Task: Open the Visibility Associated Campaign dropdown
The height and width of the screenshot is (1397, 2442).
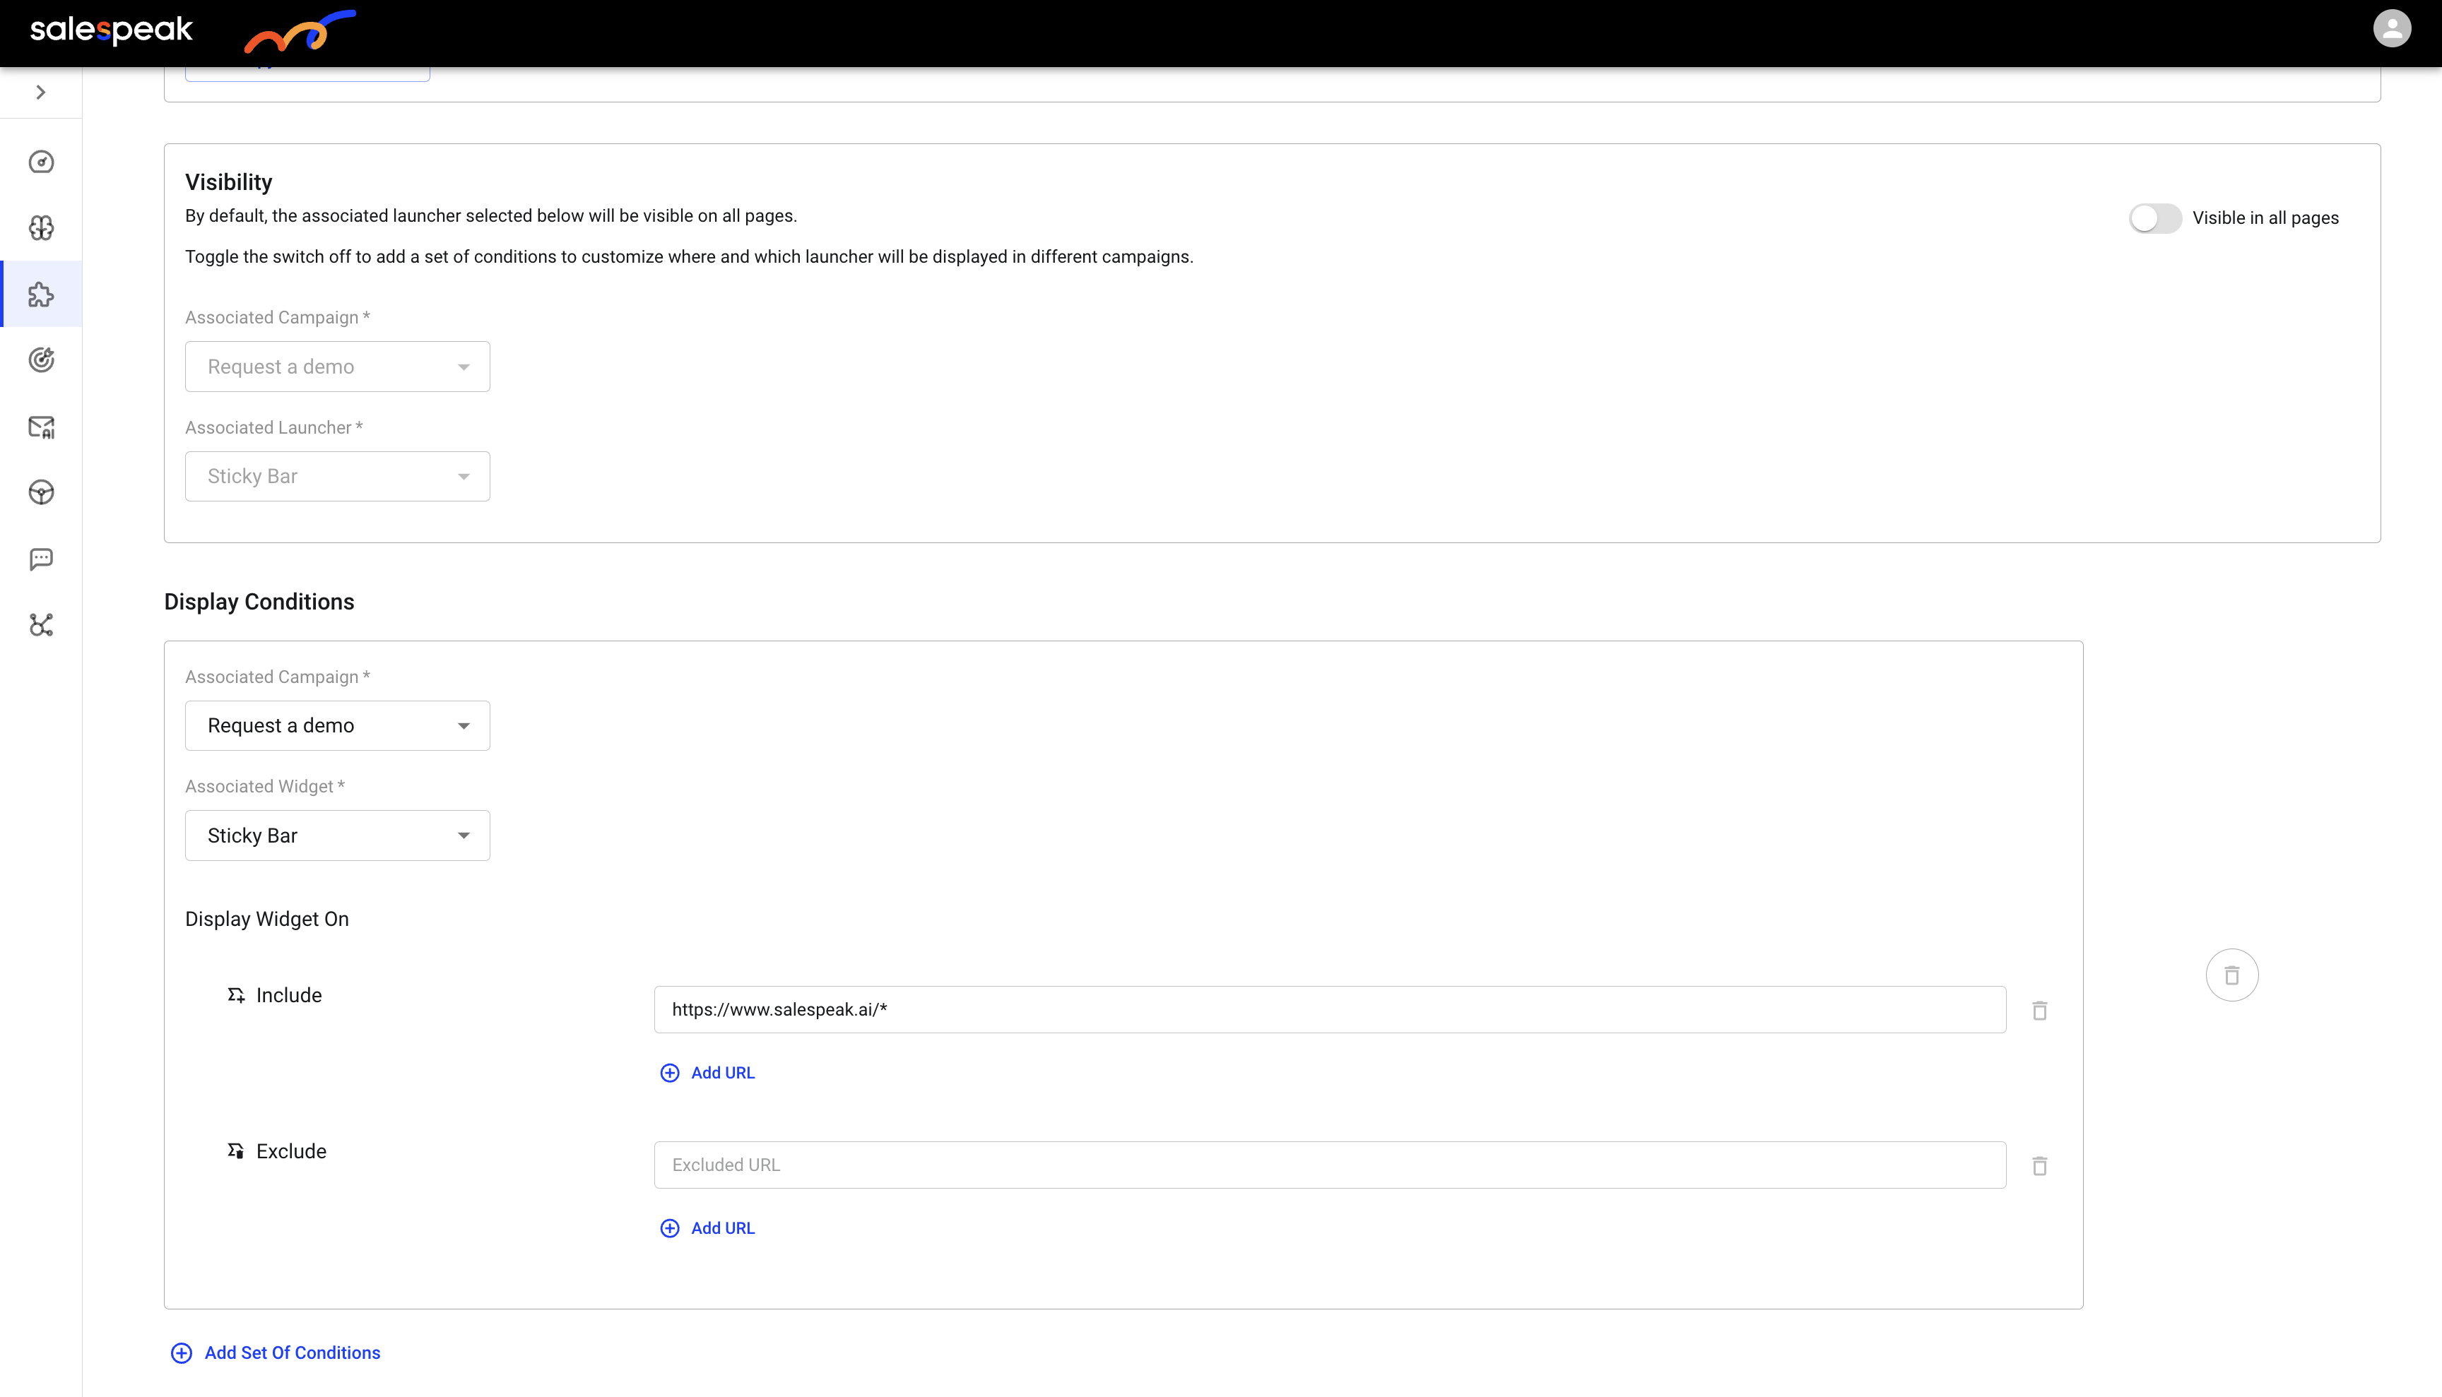Action: pos(337,367)
